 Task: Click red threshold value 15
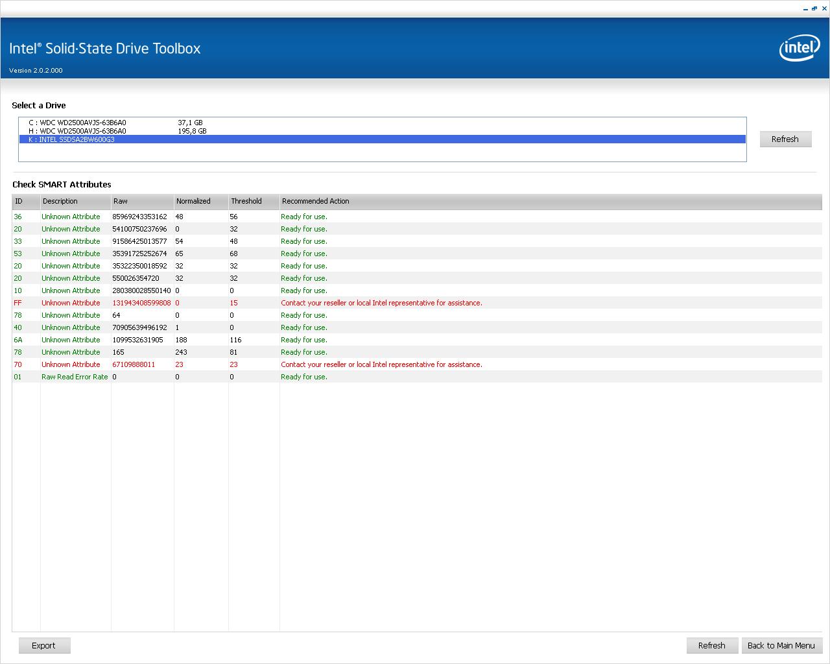[x=233, y=303]
